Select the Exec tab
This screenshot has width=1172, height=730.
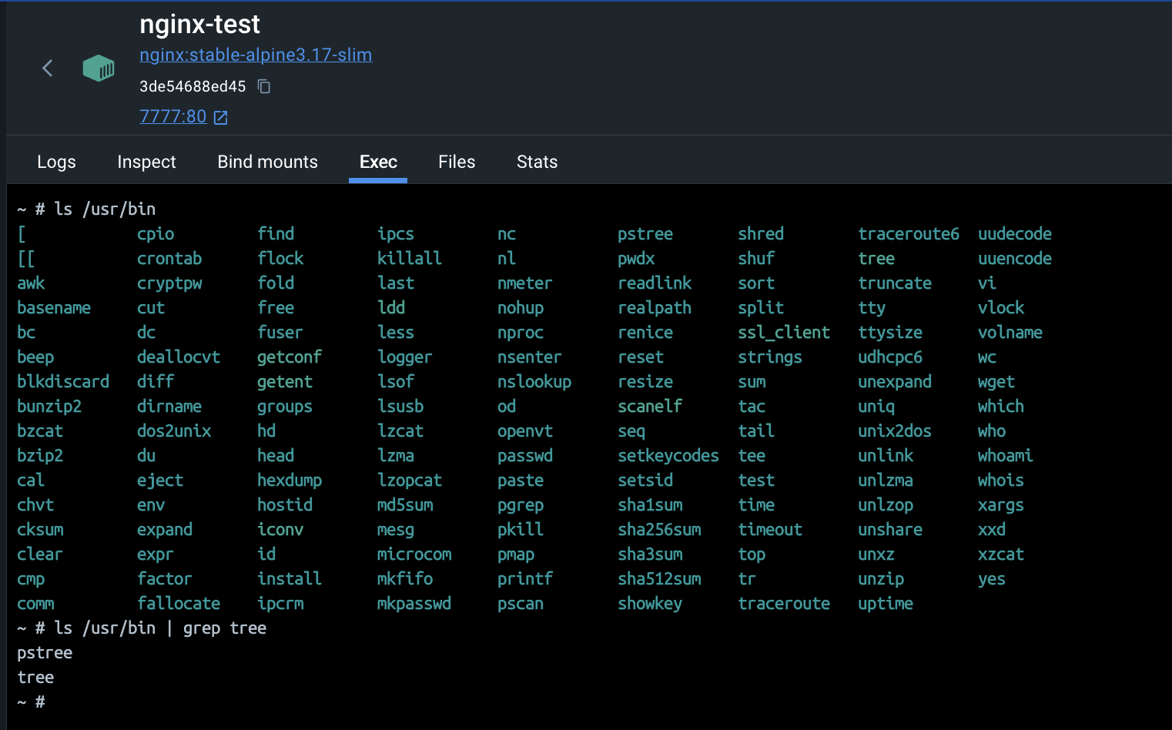click(378, 162)
